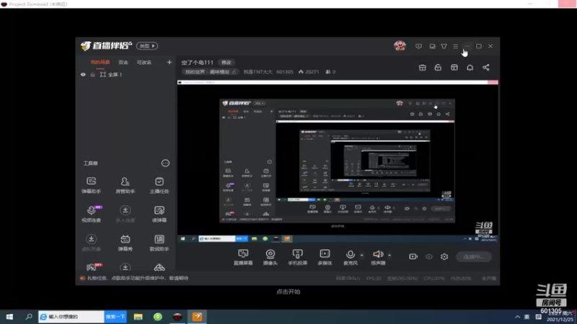Toggle the preview eye icon near settings
Screen dimensions: 577x324
coord(429,256)
